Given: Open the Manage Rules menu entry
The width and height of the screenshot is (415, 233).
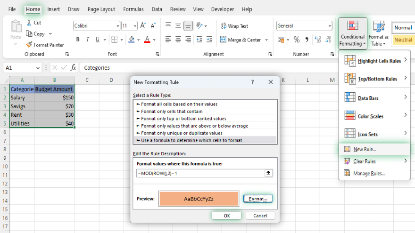Looking at the screenshot, I should click(369, 174).
